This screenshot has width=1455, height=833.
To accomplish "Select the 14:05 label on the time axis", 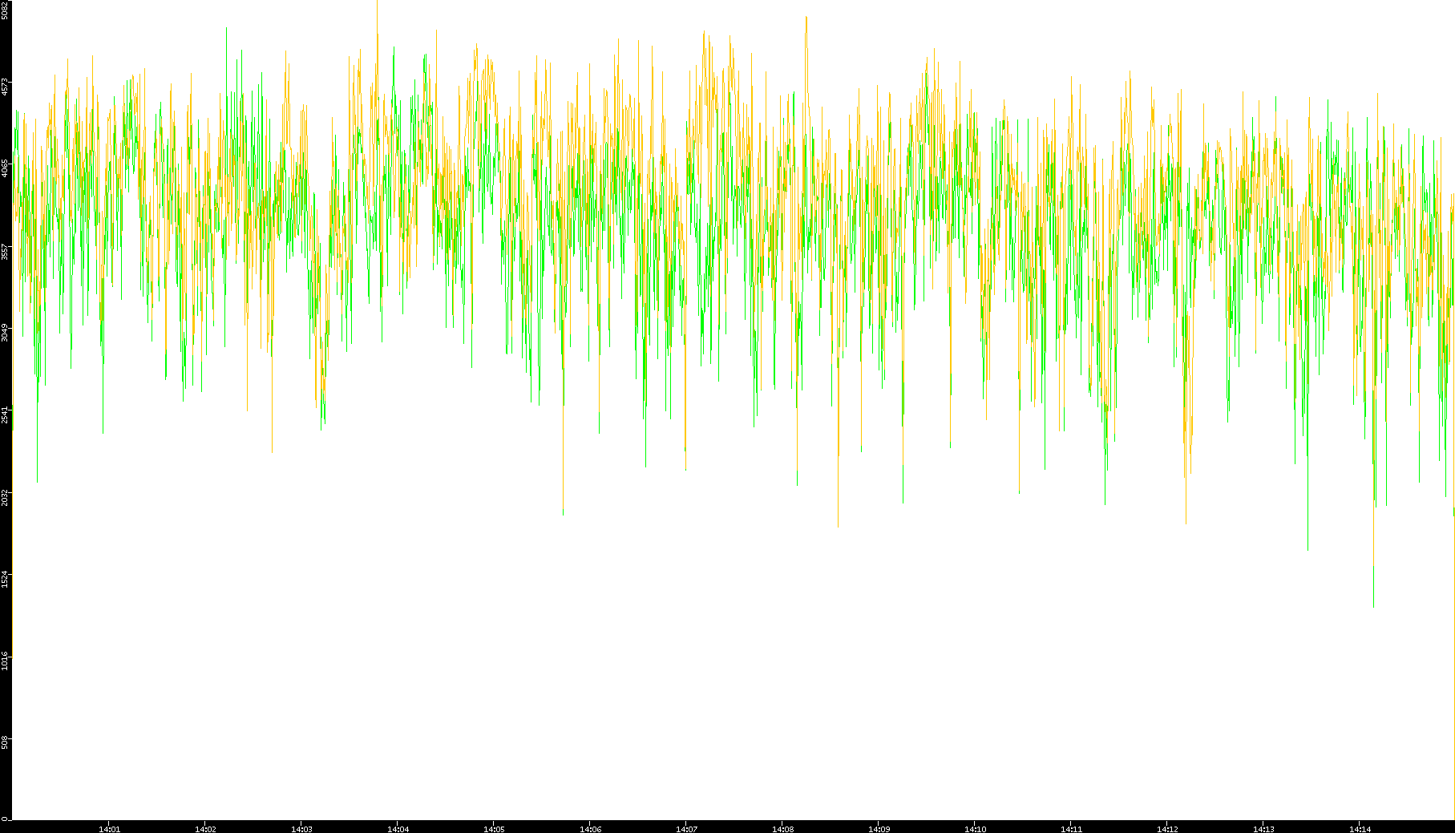I will click(x=494, y=829).
